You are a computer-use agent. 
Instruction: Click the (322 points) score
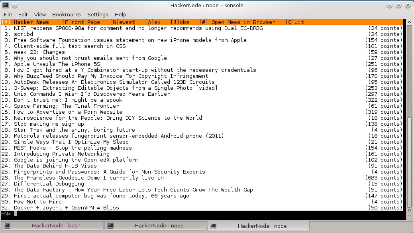pyautogui.click(x=384, y=100)
